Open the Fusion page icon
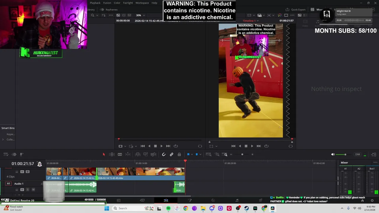The image size is (379, 213). point(189,200)
